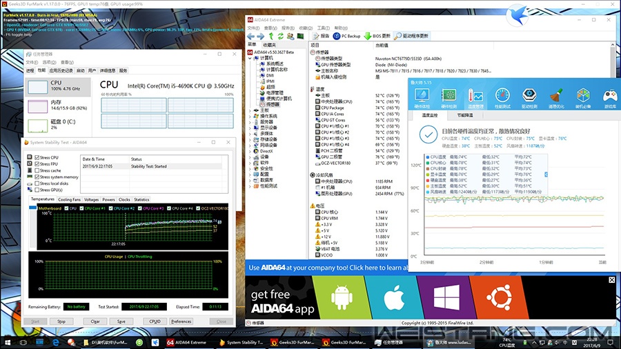Open PC Backup from AIDA64 toolbar
The height and width of the screenshot is (349, 621).
coord(346,36)
